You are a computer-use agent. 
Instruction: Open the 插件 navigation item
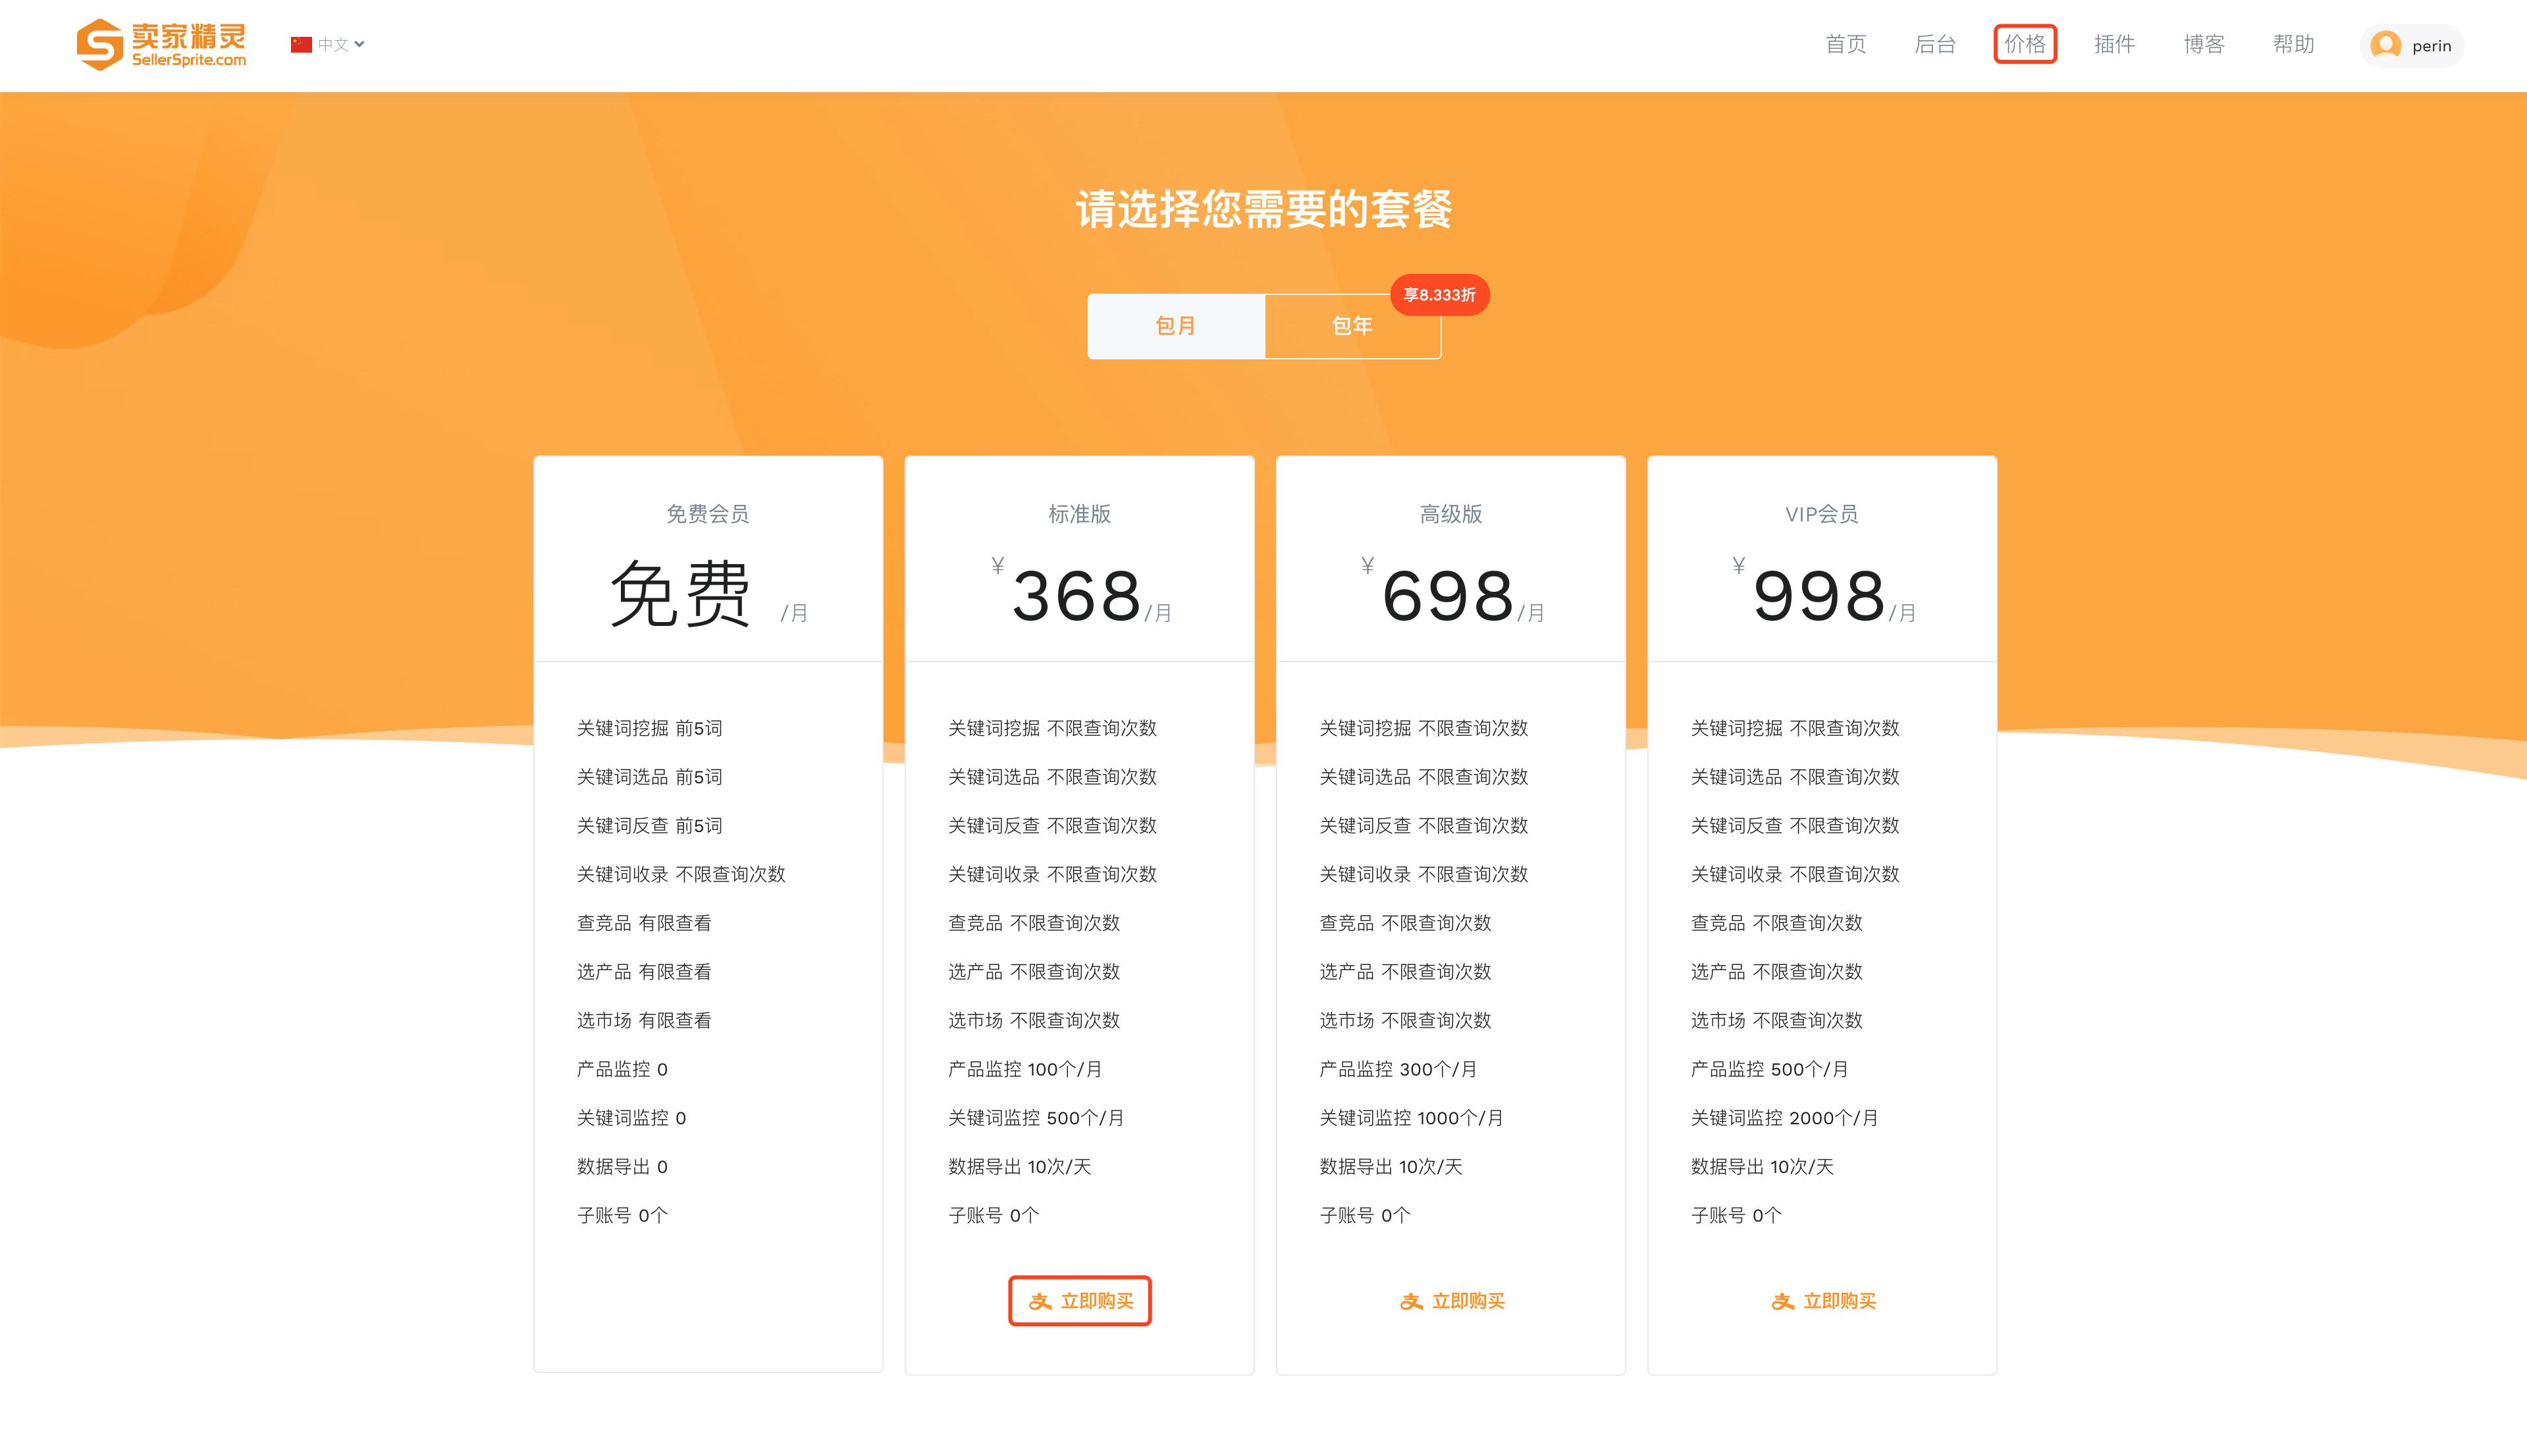[x=2114, y=44]
